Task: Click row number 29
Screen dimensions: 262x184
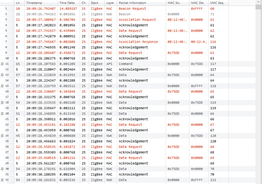Action: 7,163
